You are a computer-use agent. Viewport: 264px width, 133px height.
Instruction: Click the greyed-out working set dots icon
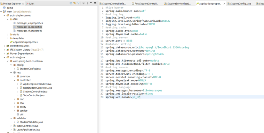[x=84, y=3]
